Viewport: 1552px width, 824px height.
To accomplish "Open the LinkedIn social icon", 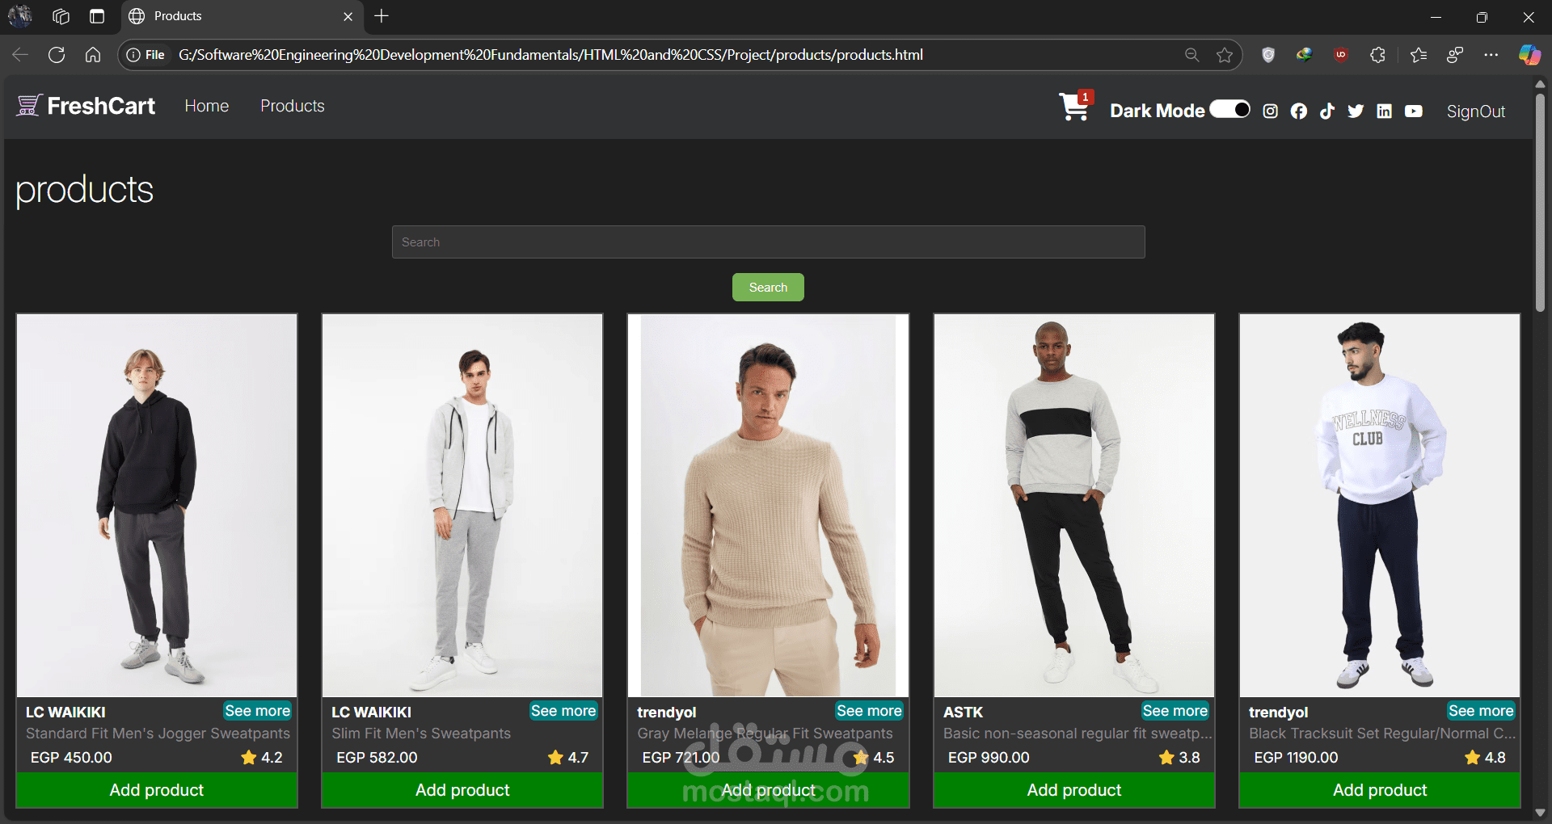I will pos(1385,111).
